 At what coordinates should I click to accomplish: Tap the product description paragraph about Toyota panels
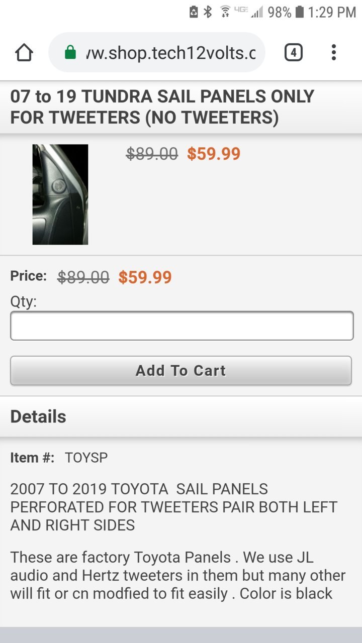point(178,575)
